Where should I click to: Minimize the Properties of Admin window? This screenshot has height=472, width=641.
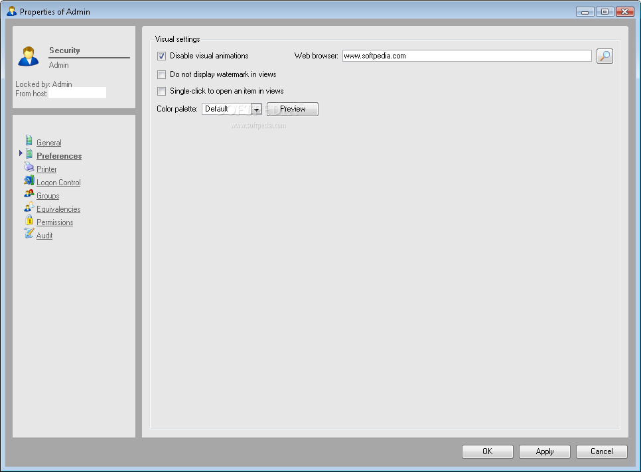point(585,12)
